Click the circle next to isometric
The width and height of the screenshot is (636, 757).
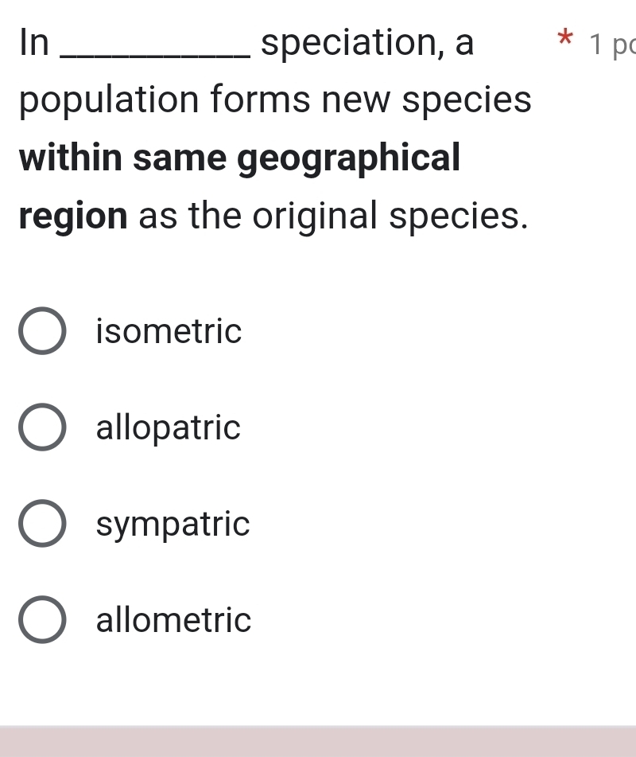(41, 332)
